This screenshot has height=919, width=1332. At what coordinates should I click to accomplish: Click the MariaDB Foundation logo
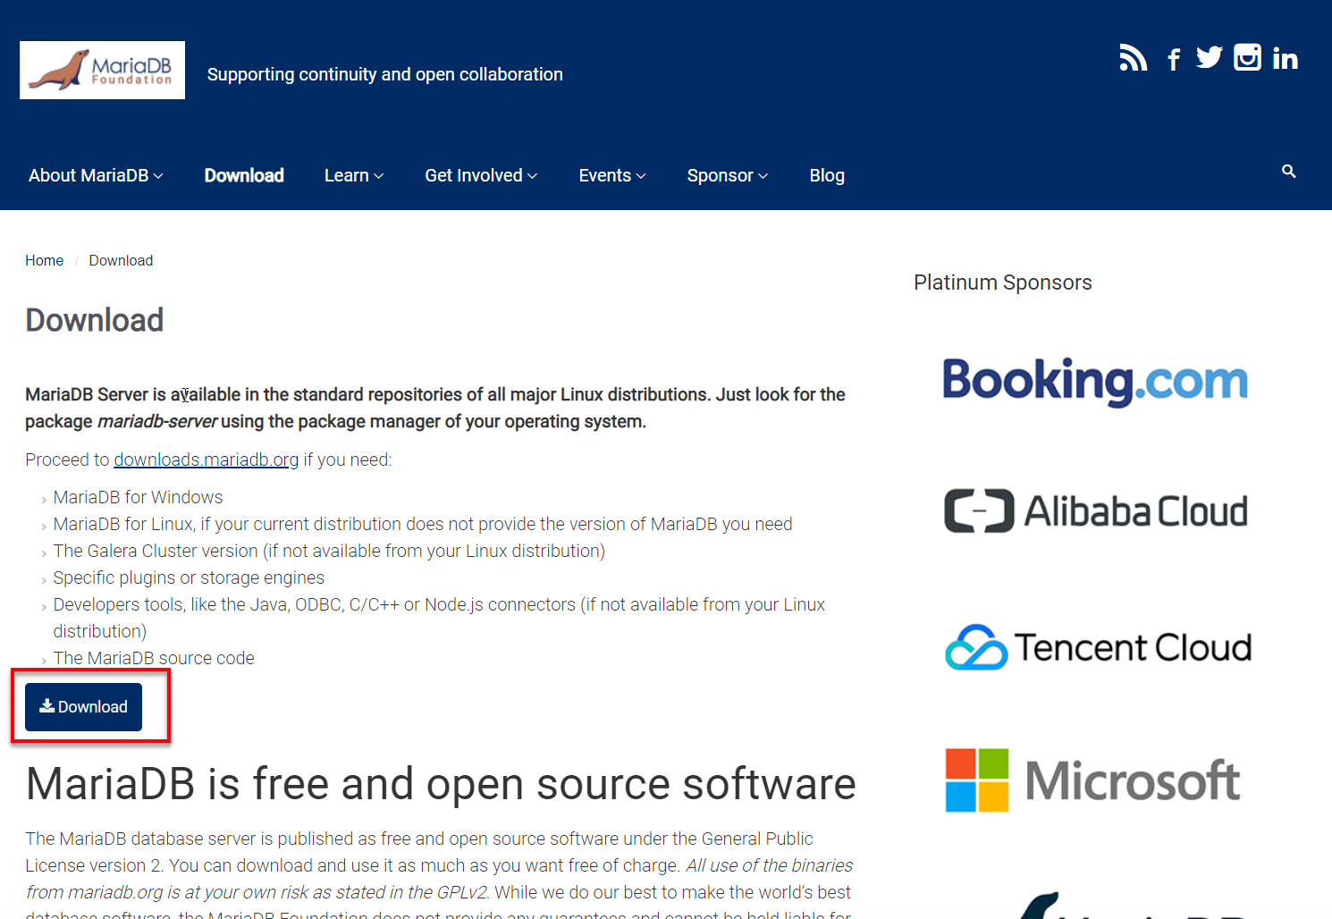click(x=103, y=70)
